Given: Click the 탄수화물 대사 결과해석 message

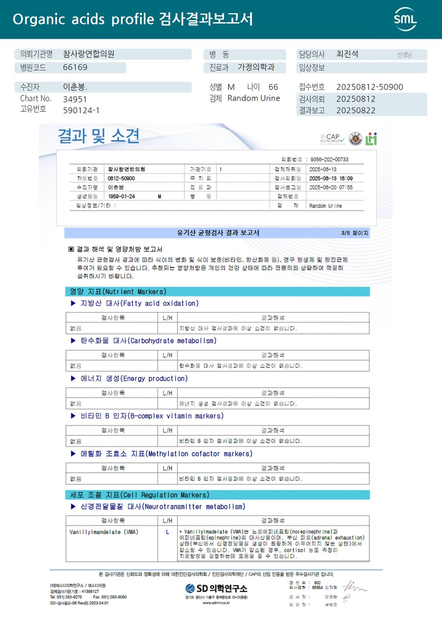Looking at the screenshot, I should (x=241, y=366).
